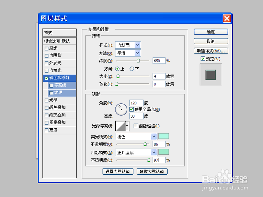Viewport: 263px width, 197px height.
Task: Click the 取消 cancel button
Action: coord(211,41)
